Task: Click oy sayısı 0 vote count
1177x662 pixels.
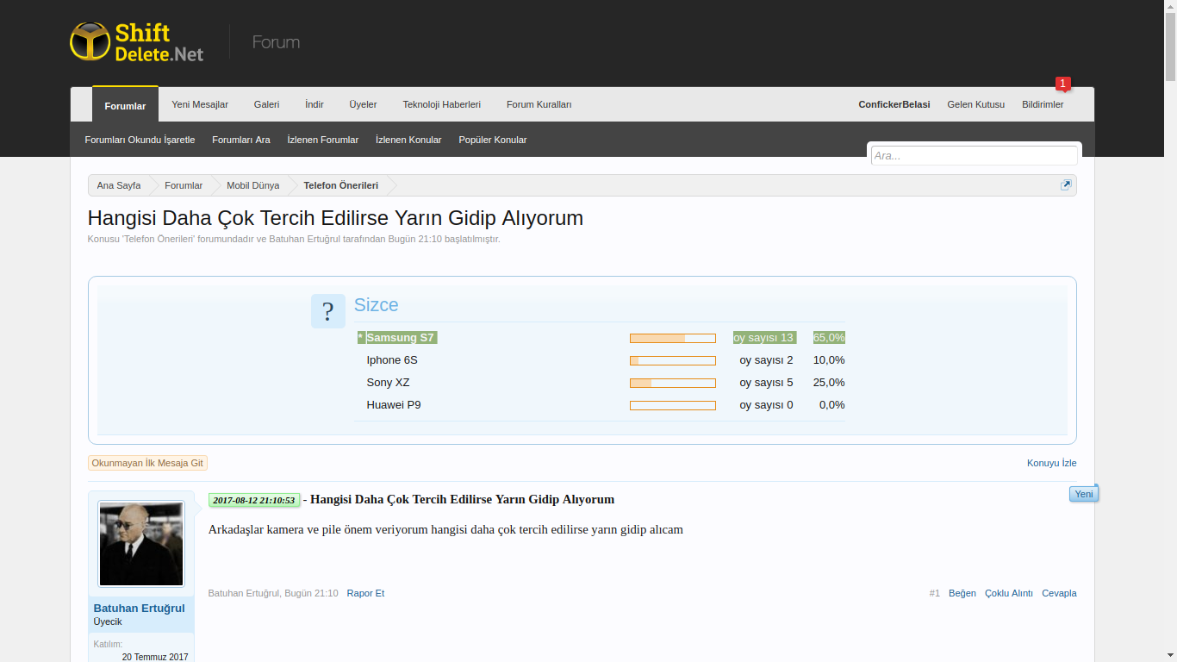Action: point(766,405)
